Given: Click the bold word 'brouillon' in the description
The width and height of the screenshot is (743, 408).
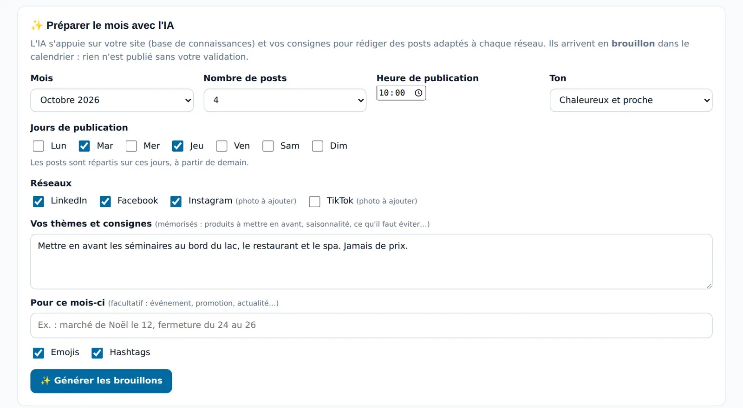Looking at the screenshot, I should click(x=633, y=44).
